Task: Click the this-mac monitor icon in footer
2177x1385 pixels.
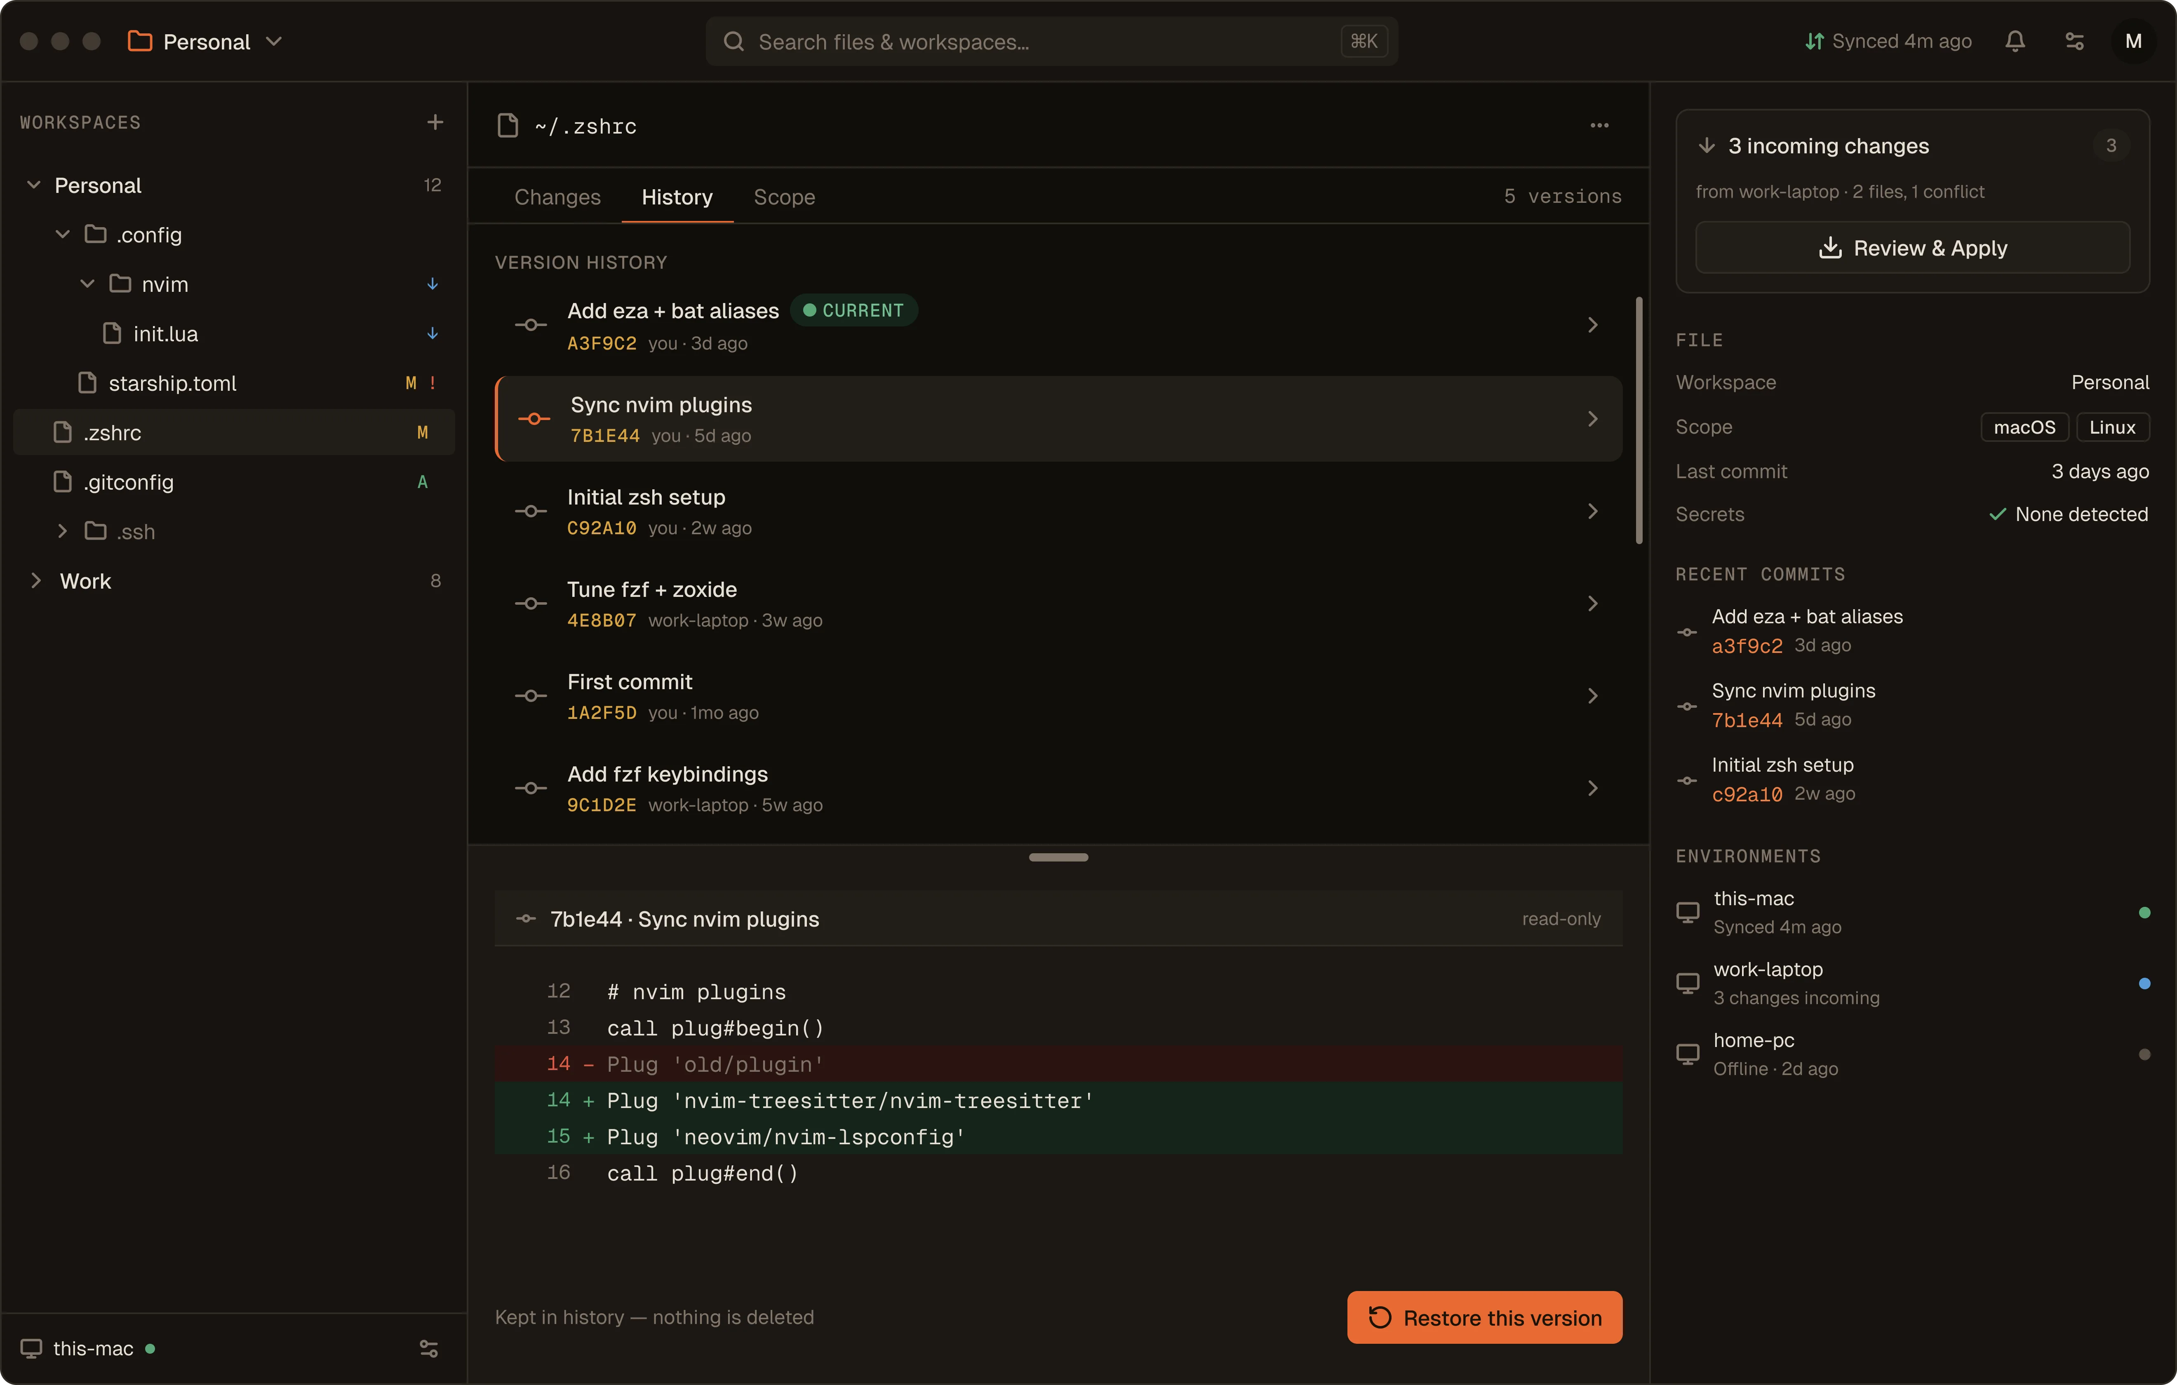Action: (31, 1348)
